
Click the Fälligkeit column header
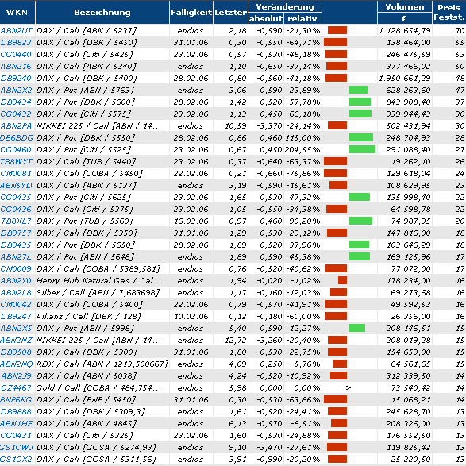coord(191,12)
